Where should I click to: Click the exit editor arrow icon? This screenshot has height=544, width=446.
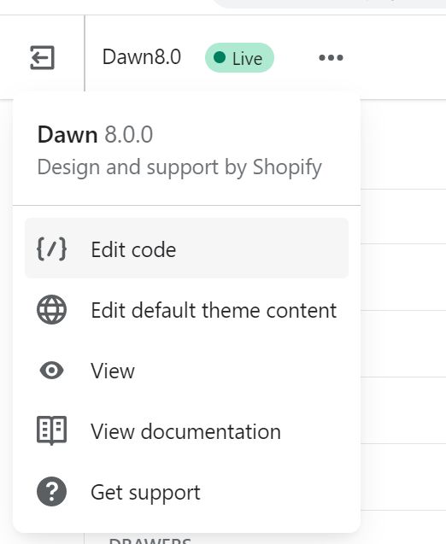click(x=42, y=57)
